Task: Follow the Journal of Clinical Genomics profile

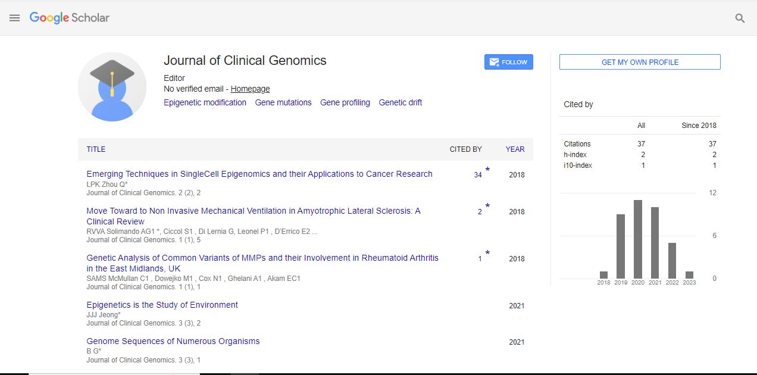Action: coord(508,62)
